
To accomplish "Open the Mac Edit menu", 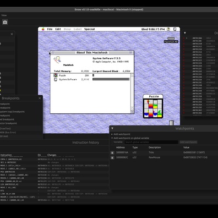I will point(58,29).
